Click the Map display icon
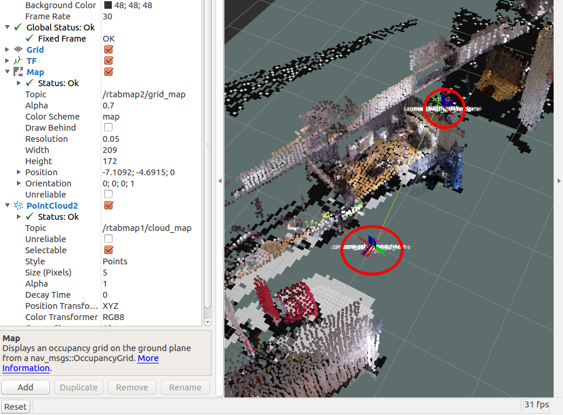 (x=18, y=72)
